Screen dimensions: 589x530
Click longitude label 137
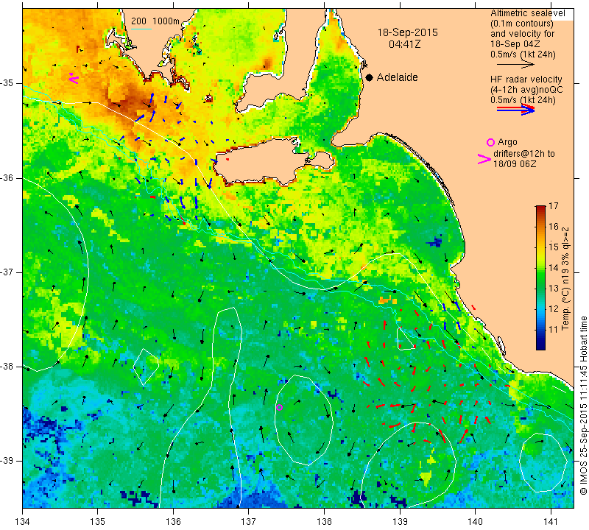click(x=249, y=522)
